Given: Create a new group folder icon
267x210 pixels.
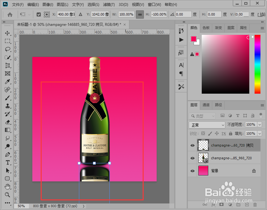Looking at the screenshot, I should click(x=238, y=205).
